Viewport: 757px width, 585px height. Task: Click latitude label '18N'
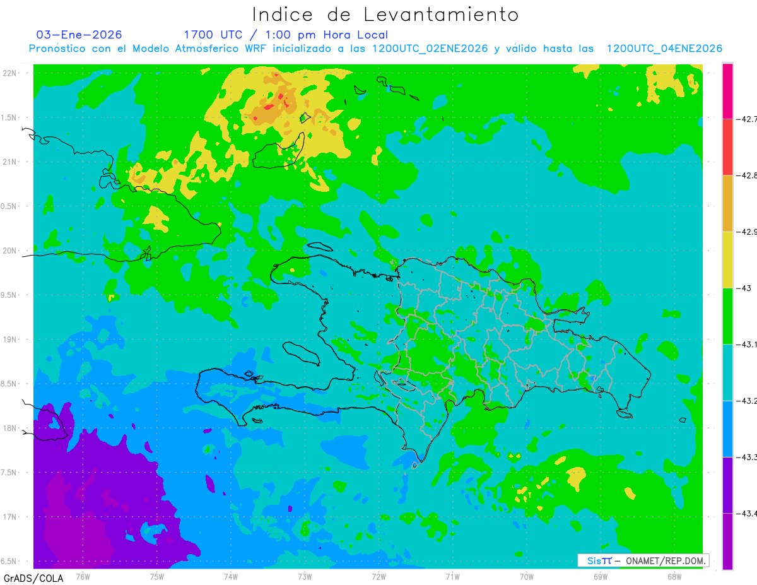click(x=9, y=428)
